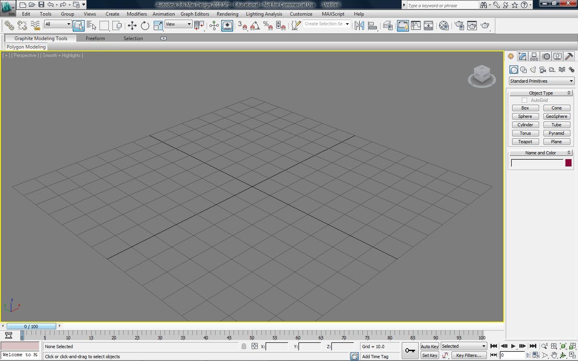Click the Maximize Viewport Toggle icon
The height and width of the screenshot is (361, 578).
tap(572, 355)
